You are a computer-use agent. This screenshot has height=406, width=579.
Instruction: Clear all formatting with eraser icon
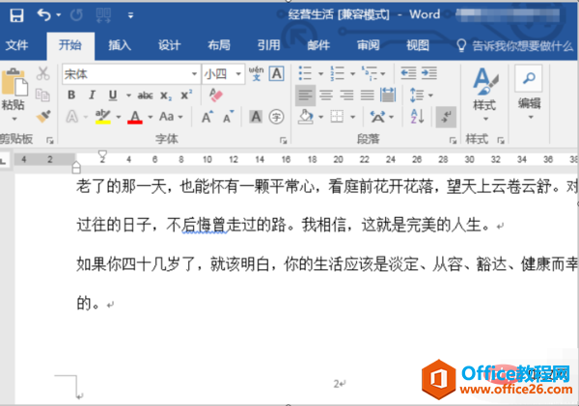215,95
